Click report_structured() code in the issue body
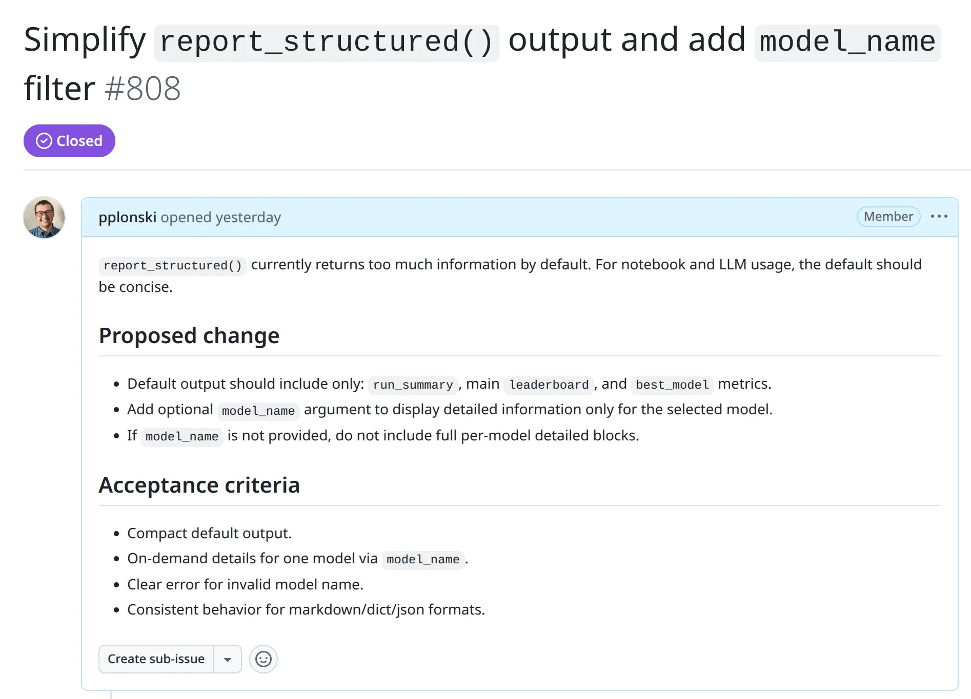Image resolution: width=971 pixels, height=699 pixels. 172,265
